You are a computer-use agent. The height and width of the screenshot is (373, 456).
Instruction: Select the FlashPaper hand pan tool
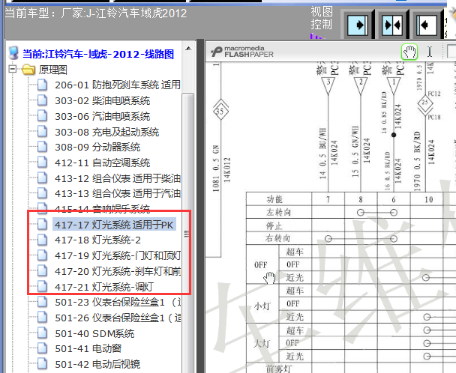pyautogui.click(x=409, y=52)
